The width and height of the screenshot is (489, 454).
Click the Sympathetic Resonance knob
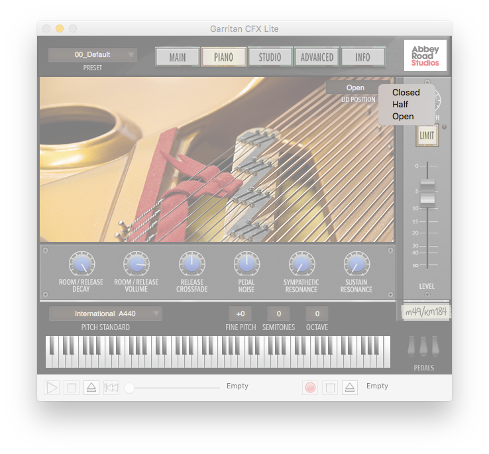[x=301, y=264]
